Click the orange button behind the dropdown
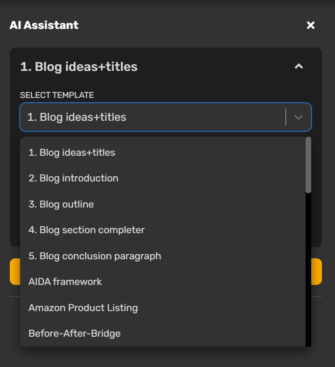 pos(316,271)
